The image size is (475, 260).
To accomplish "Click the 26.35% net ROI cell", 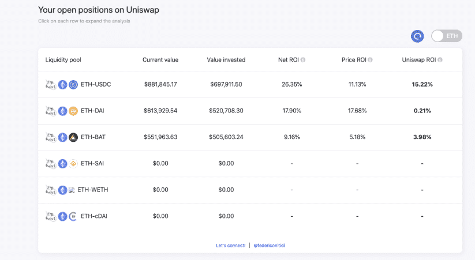I will (291, 84).
